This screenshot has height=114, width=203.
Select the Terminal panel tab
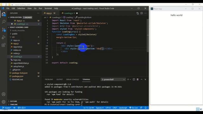tap(86, 79)
